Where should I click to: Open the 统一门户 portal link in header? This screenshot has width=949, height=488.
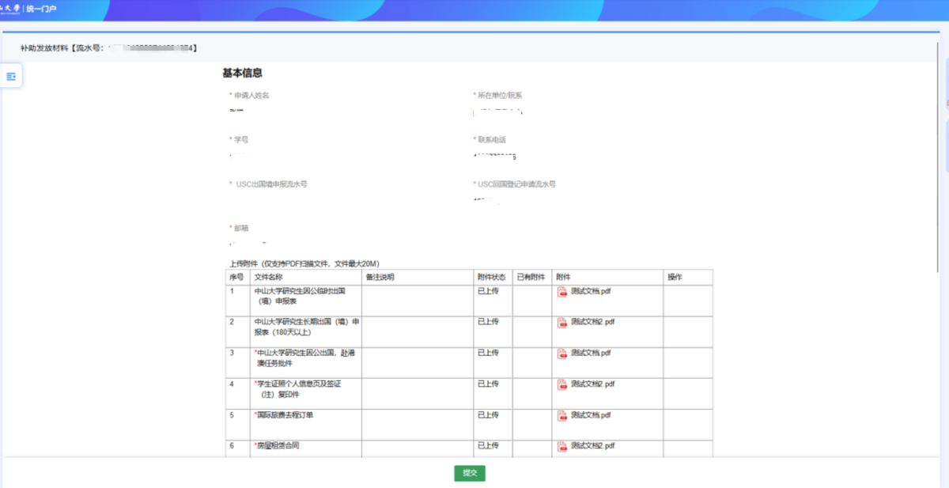tap(42, 9)
